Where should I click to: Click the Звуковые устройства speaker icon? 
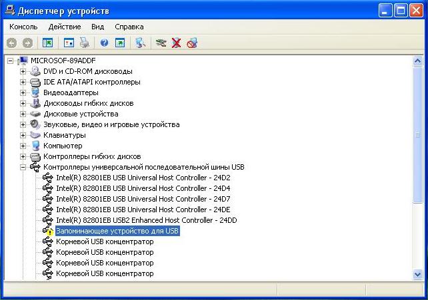[35, 124]
